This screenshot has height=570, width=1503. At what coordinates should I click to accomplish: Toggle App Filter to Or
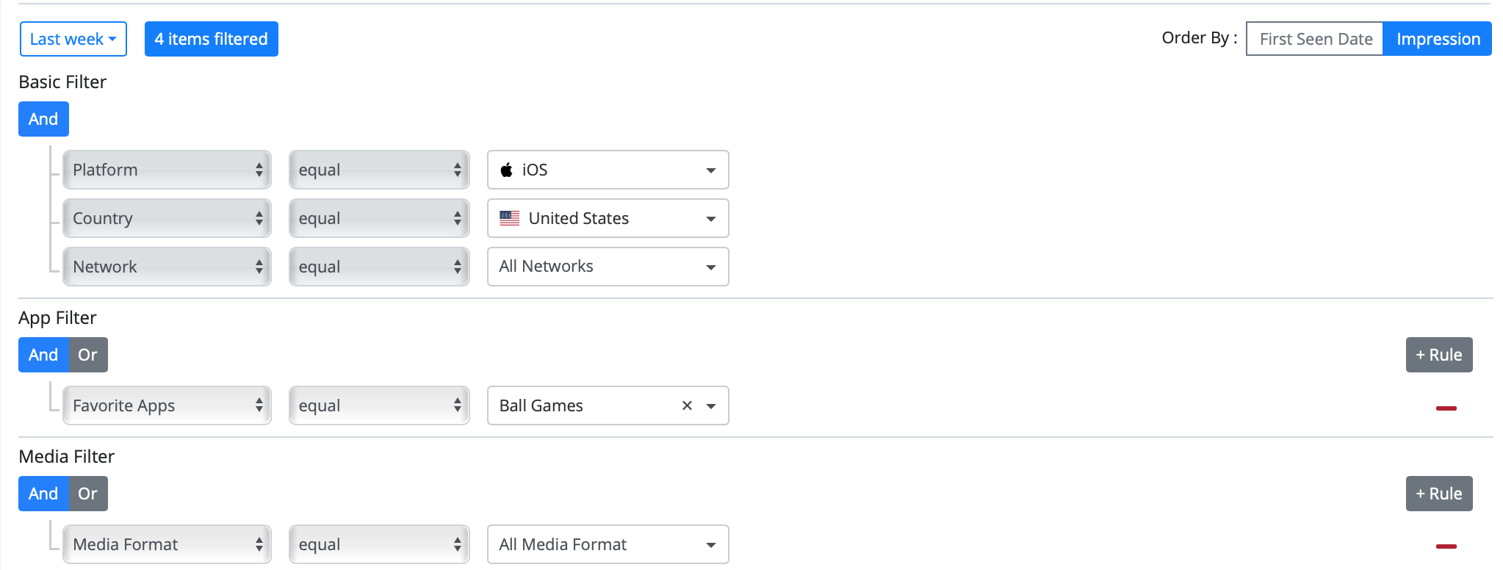tap(88, 355)
